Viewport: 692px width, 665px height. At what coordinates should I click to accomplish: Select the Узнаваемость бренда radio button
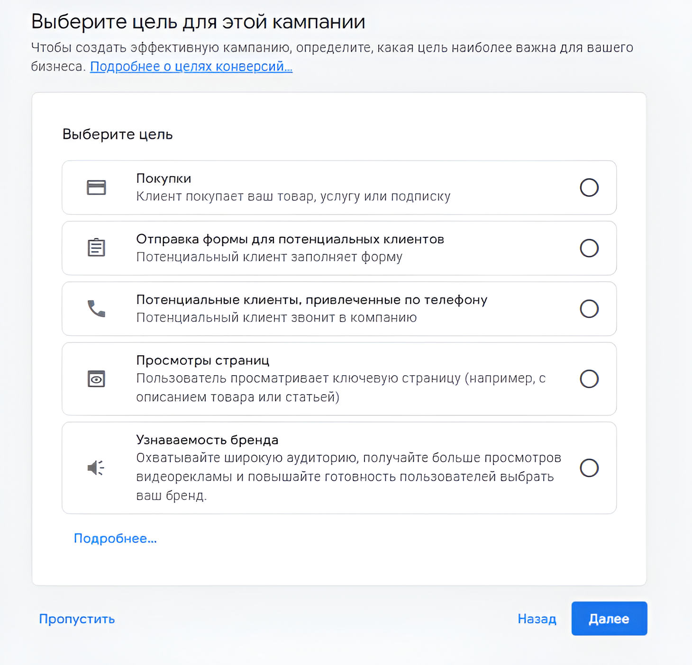click(x=589, y=468)
